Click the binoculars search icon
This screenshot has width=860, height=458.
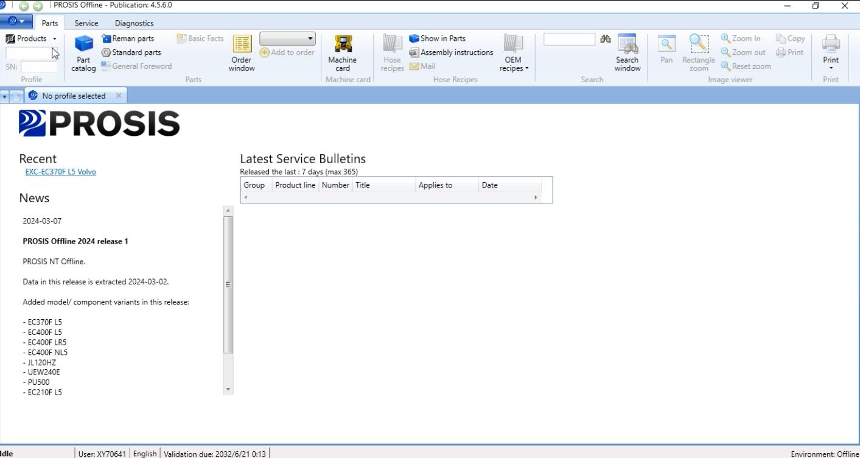605,39
